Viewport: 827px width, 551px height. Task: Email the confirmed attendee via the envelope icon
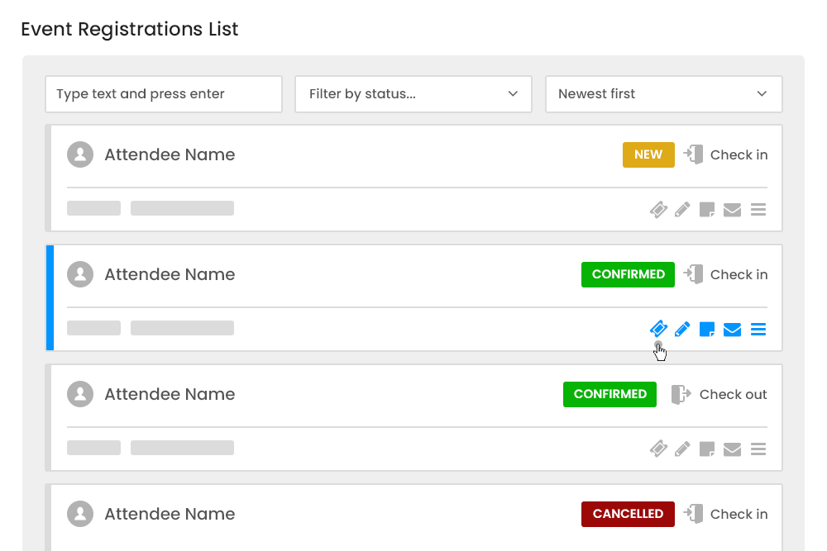point(732,329)
